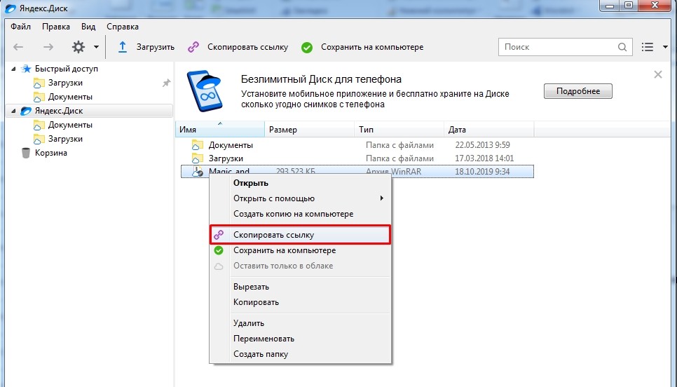The image size is (677, 387).
Task: Select Загрузки under Быстрый доступ
Action: coord(65,83)
